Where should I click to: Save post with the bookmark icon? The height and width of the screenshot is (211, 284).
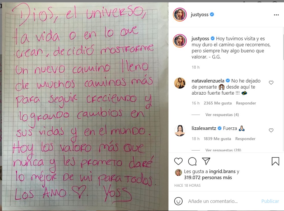tap(275, 161)
